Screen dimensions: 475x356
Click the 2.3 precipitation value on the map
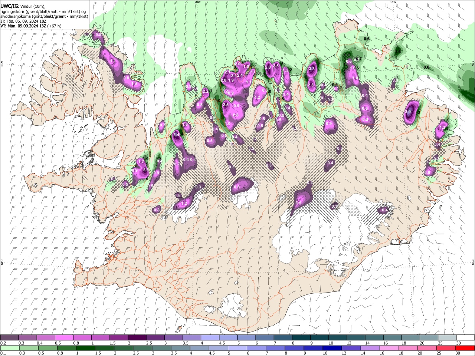pyautogui.click(x=311, y=85)
